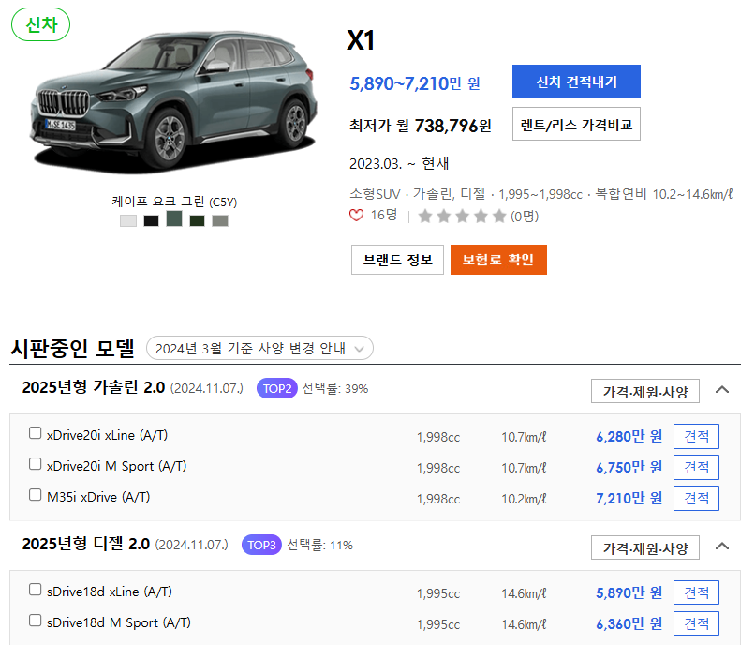
Task: Click the 2025년형 디젤 2.0 heading
Action: tap(85, 544)
